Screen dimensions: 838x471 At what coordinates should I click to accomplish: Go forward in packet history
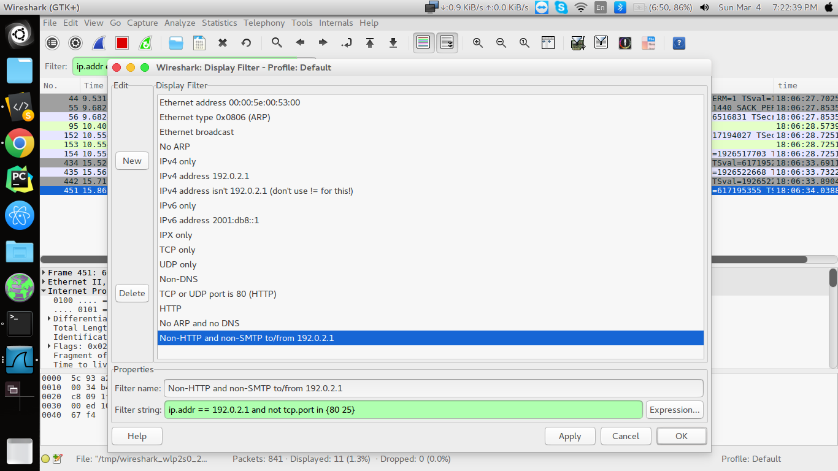click(323, 43)
